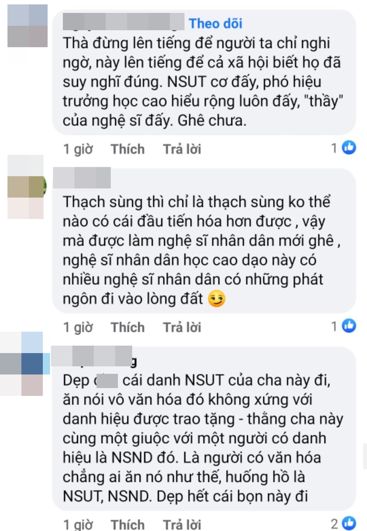
Task: Open timestamp 1 giờ of third comment
Action: click(78, 524)
